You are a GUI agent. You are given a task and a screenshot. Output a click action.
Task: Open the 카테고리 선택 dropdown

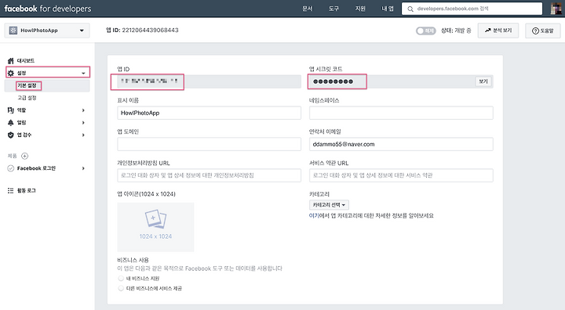coord(329,205)
